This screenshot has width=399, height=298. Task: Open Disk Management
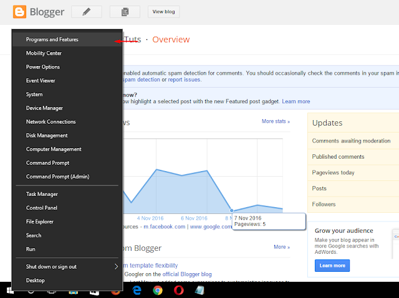[x=67, y=135]
